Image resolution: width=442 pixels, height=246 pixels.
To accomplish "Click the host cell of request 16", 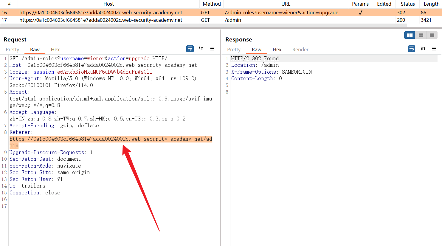I will pos(101,13).
